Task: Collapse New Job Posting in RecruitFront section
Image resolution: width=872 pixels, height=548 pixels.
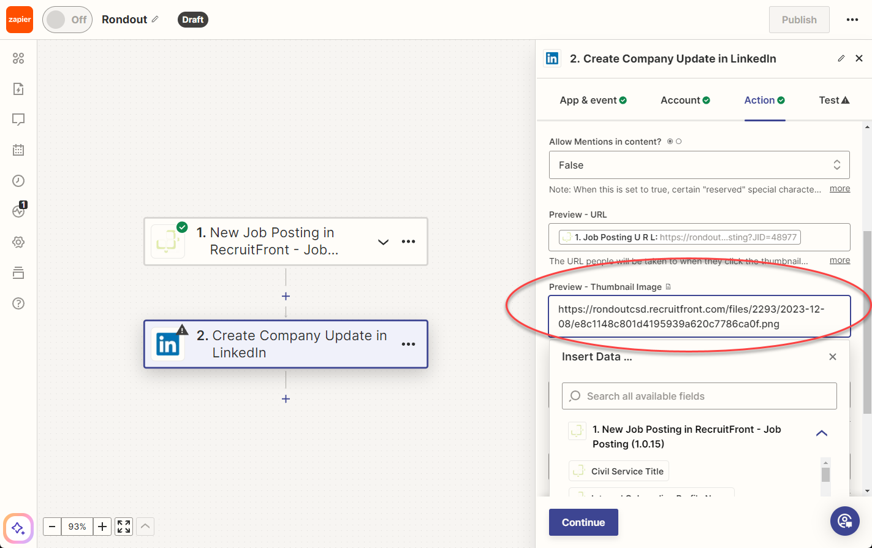Action: point(822,433)
